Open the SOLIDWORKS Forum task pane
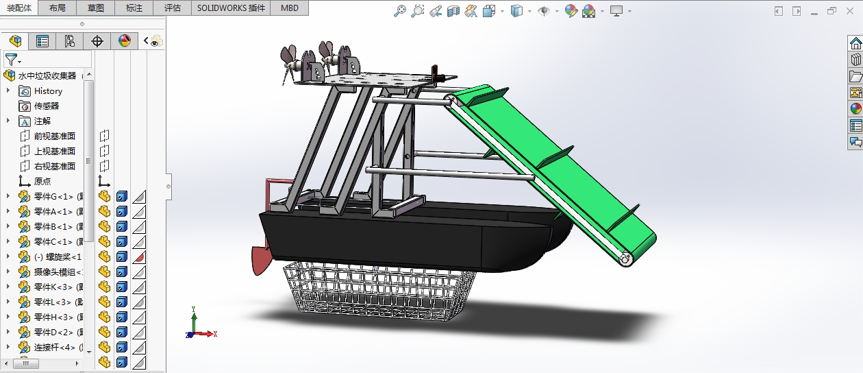 click(x=855, y=142)
